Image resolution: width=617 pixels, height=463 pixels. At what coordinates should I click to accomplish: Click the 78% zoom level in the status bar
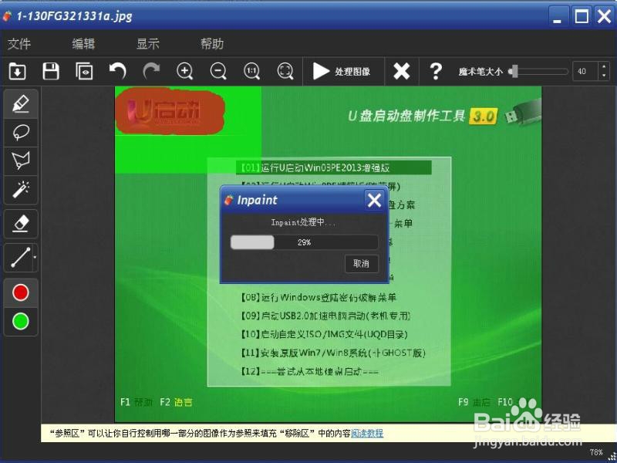click(596, 452)
